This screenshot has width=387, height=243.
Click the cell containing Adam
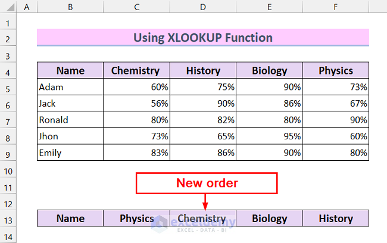tap(70, 87)
